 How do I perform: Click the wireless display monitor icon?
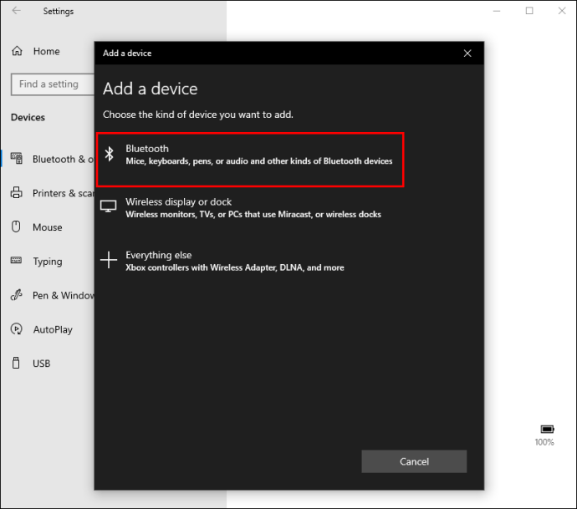pyautogui.click(x=109, y=206)
